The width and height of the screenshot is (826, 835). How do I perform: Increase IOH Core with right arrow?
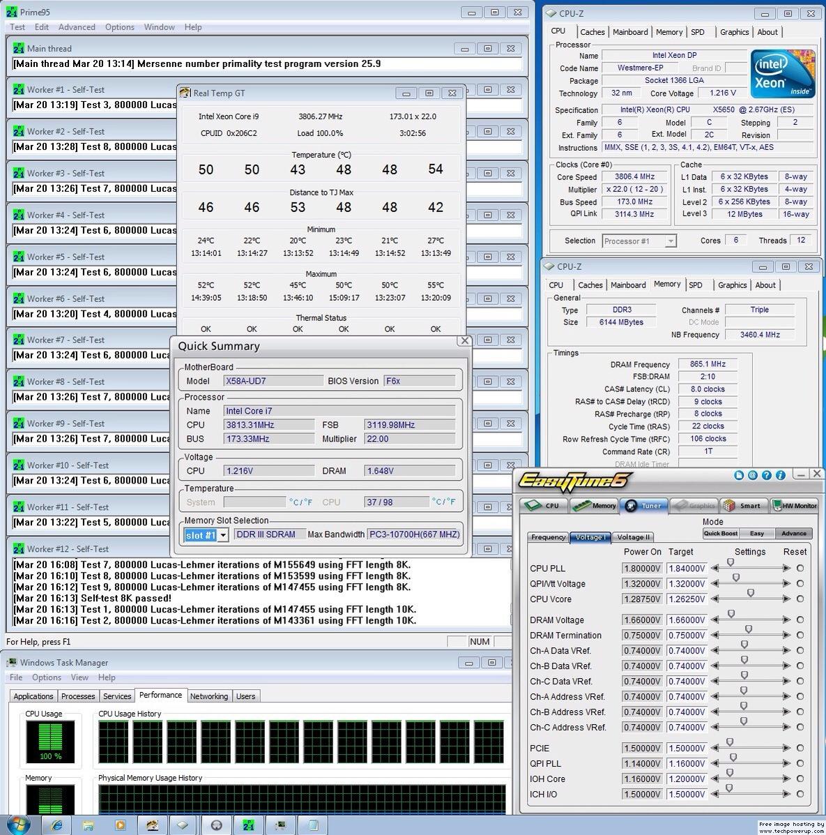pyautogui.click(x=786, y=779)
